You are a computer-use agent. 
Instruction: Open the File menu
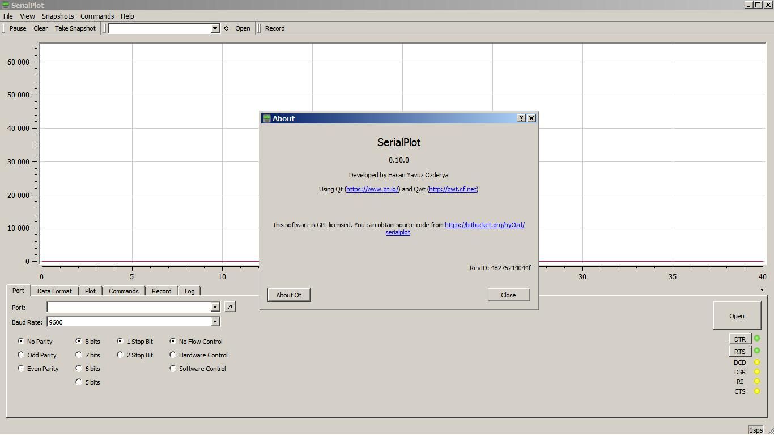click(8, 16)
